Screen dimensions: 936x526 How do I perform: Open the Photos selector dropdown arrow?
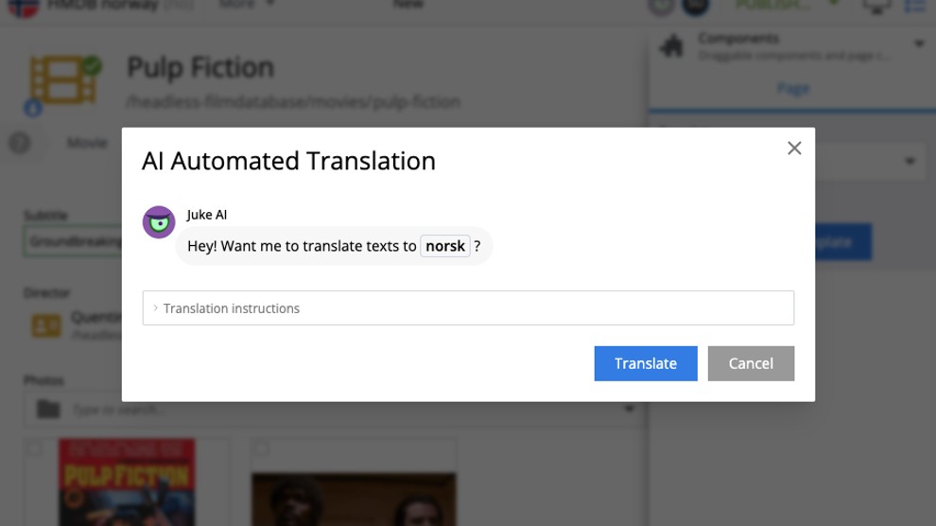[x=629, y=410]
